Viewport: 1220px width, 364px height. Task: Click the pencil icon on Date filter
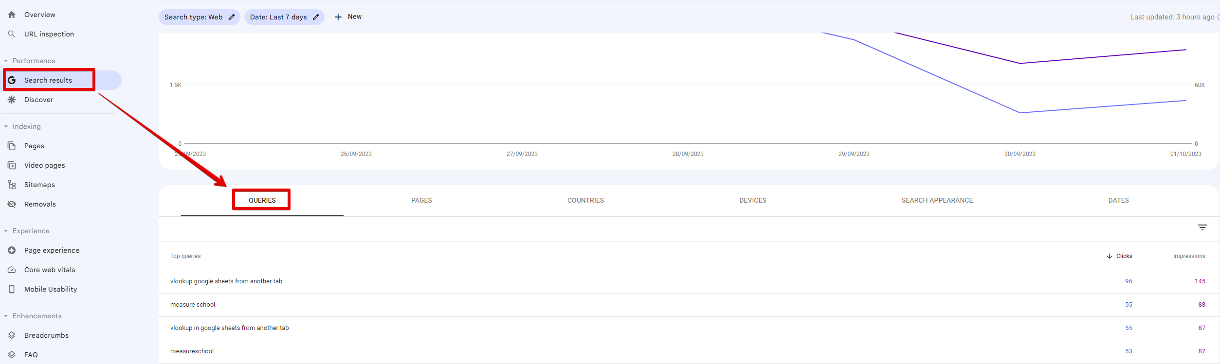point(316,17)
